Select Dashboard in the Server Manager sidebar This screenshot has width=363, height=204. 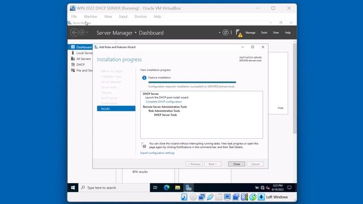[81, 47]
